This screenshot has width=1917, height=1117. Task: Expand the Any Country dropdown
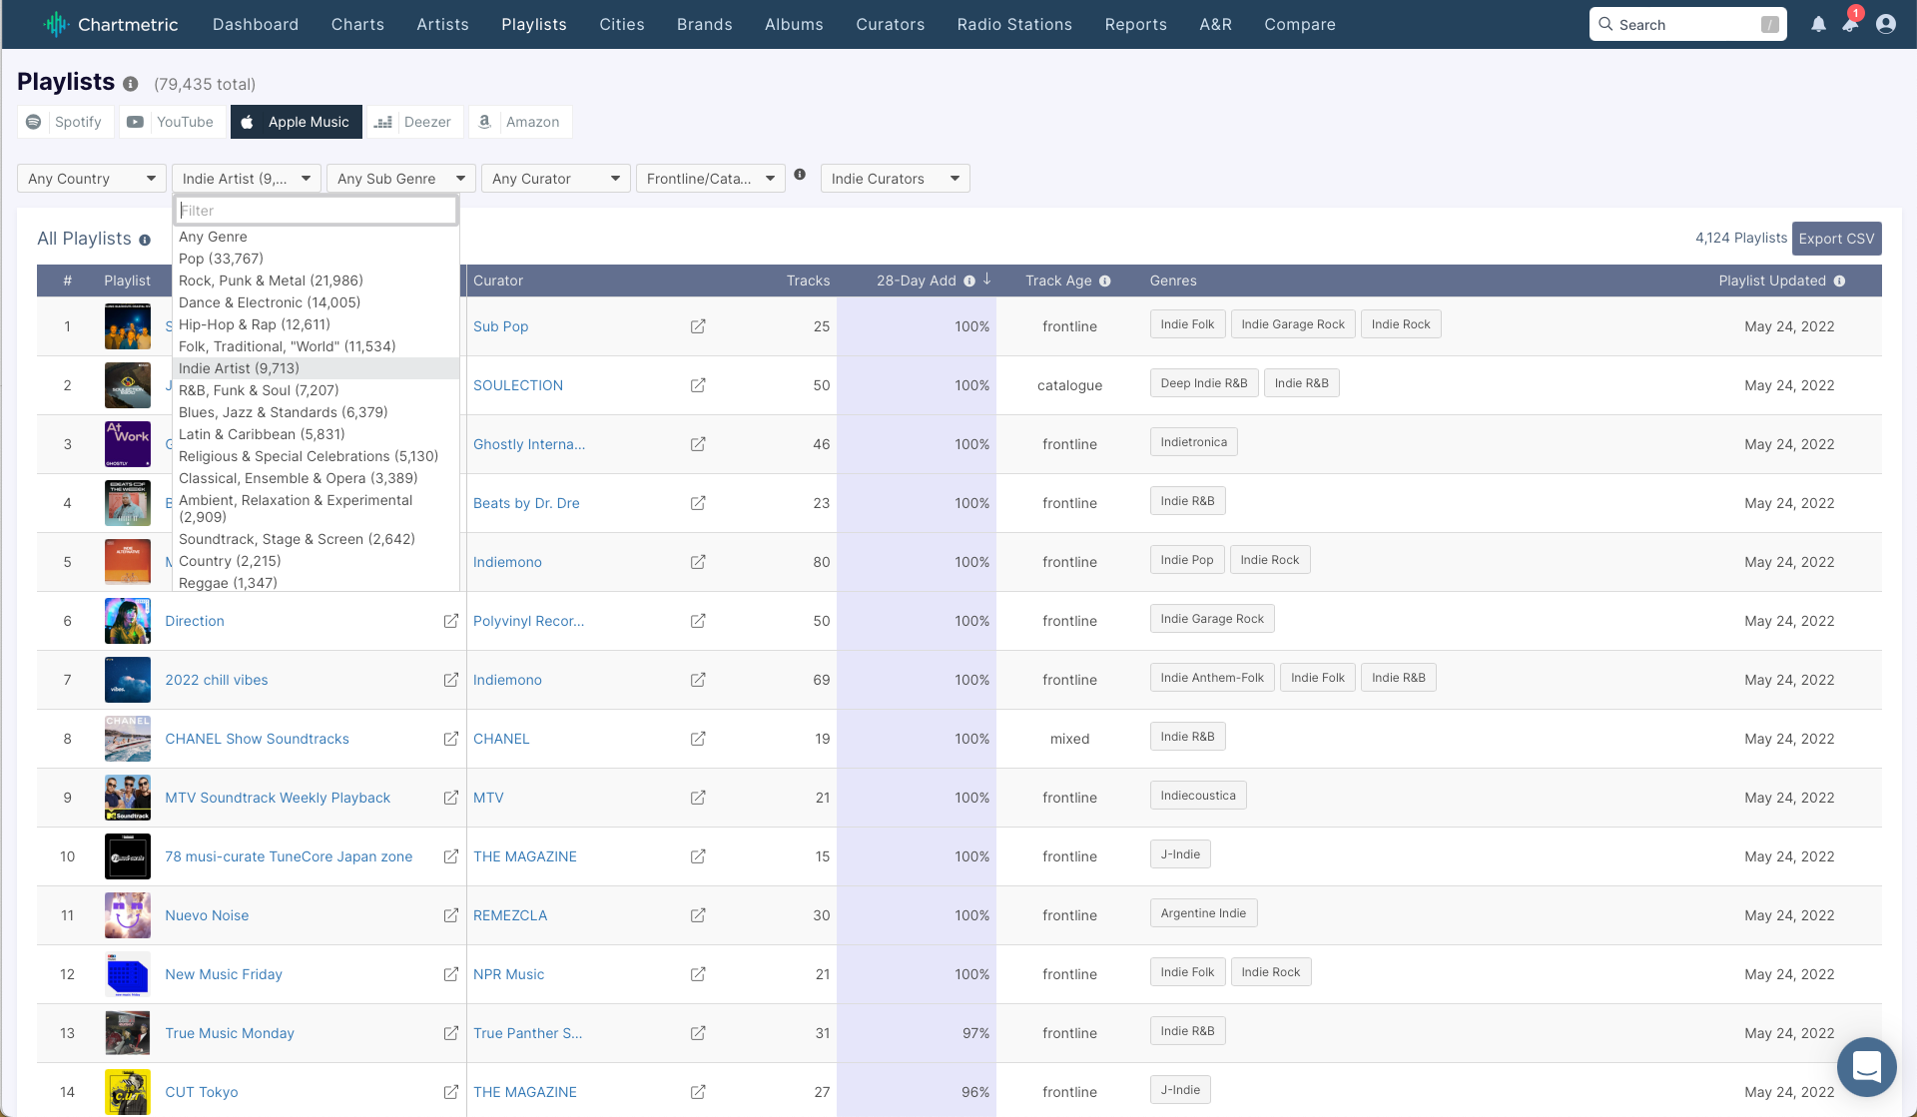[92, 179]
